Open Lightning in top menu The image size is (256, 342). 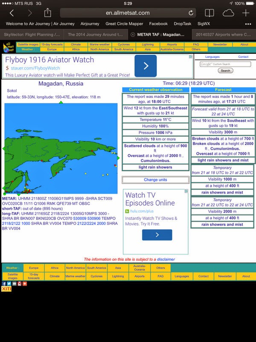point(148,44)
